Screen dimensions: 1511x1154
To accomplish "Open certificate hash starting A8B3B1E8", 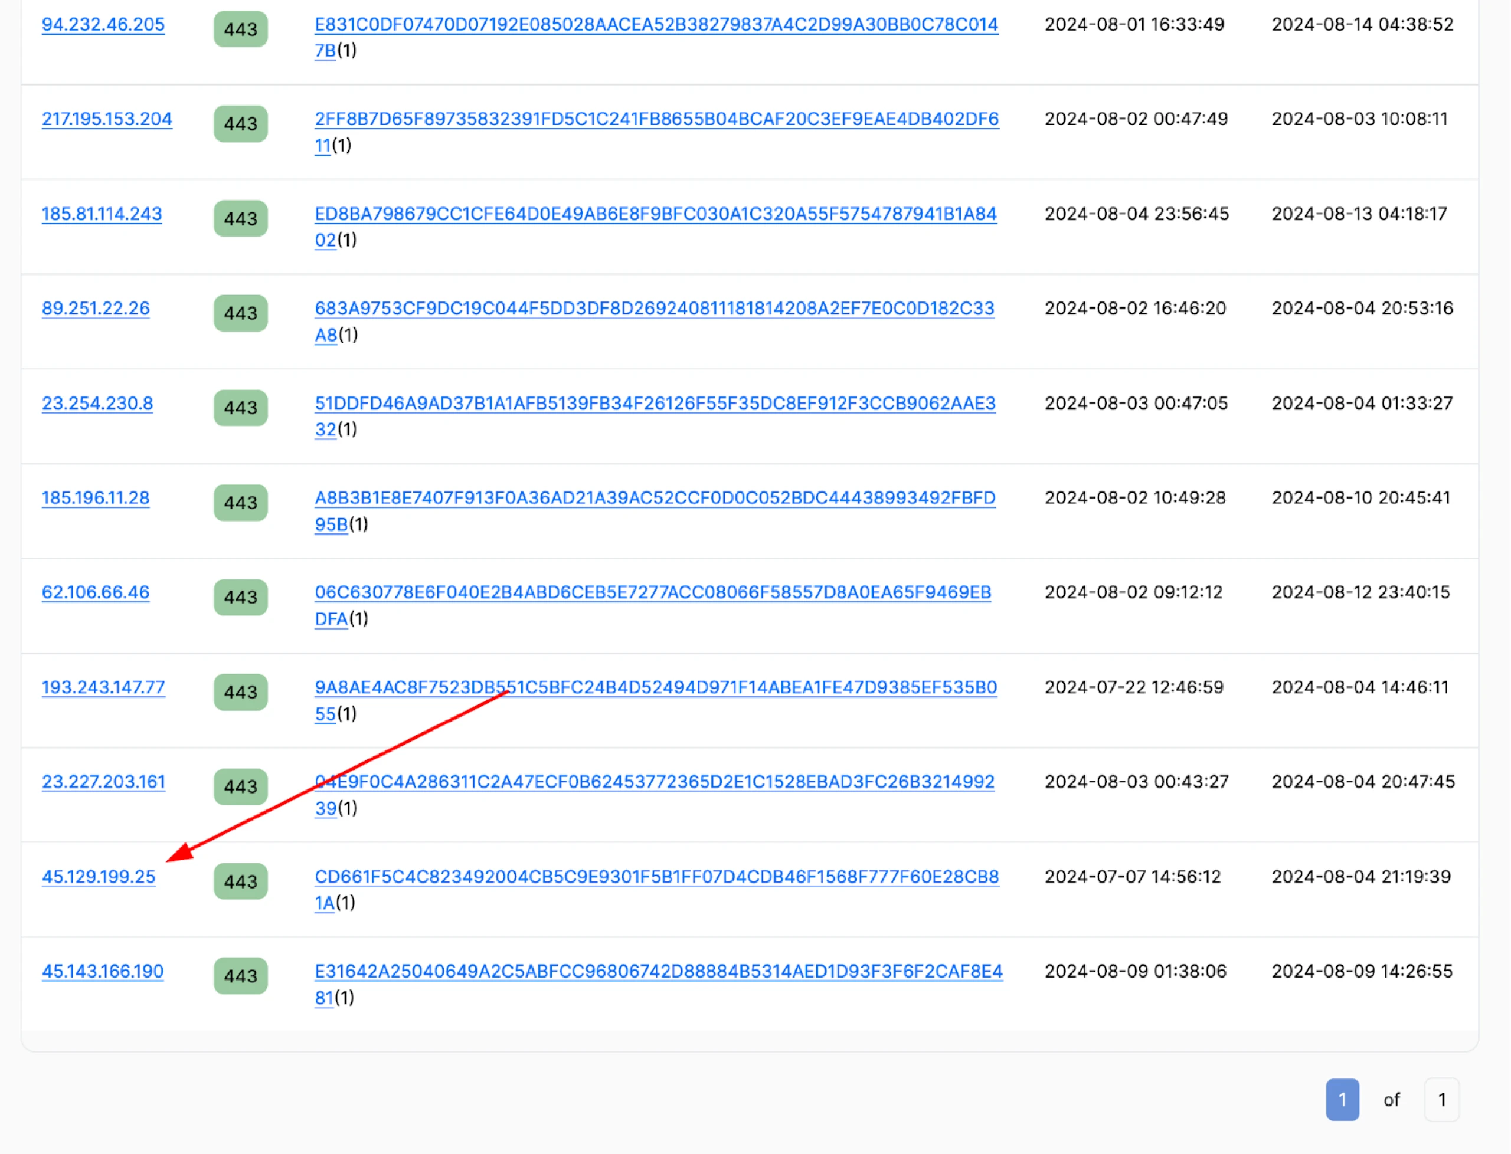I will point(655,512).
